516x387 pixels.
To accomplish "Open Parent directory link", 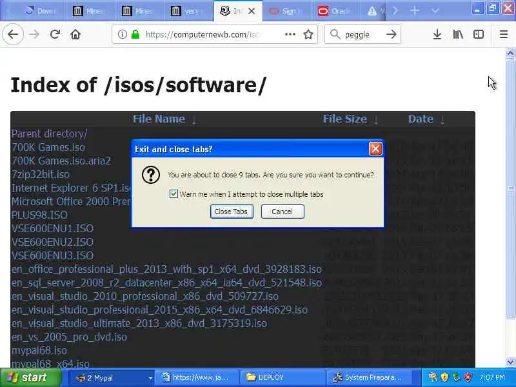I will (x=50, y=134).
